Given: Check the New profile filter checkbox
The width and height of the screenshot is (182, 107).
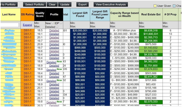Looking at the screenshot, I should 52,23.
